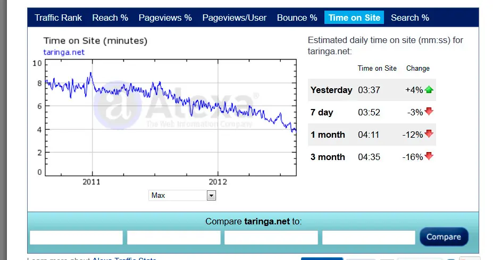Select the Time on Site tab
Viewport: 493px width, 260px height.
pyautogui.click(x=354, y=18)
